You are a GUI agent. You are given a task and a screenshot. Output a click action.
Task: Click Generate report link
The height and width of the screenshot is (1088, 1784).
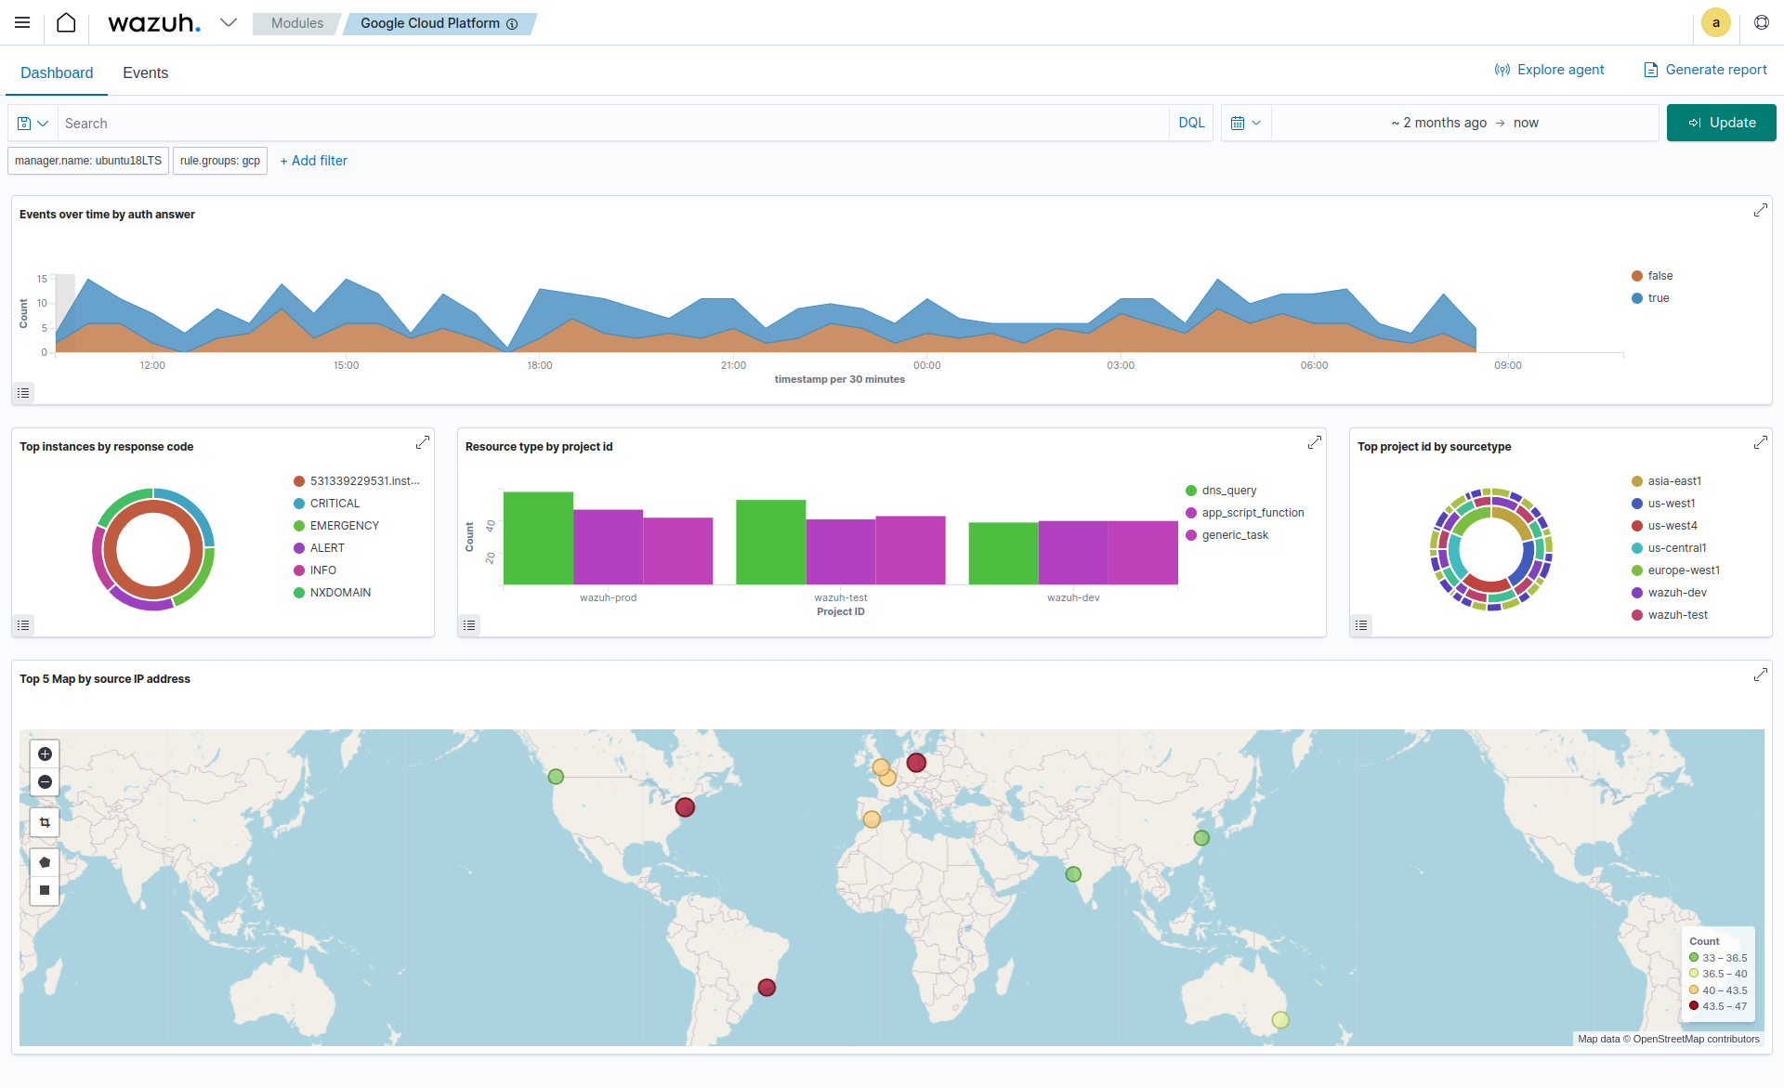point(1705,70)
